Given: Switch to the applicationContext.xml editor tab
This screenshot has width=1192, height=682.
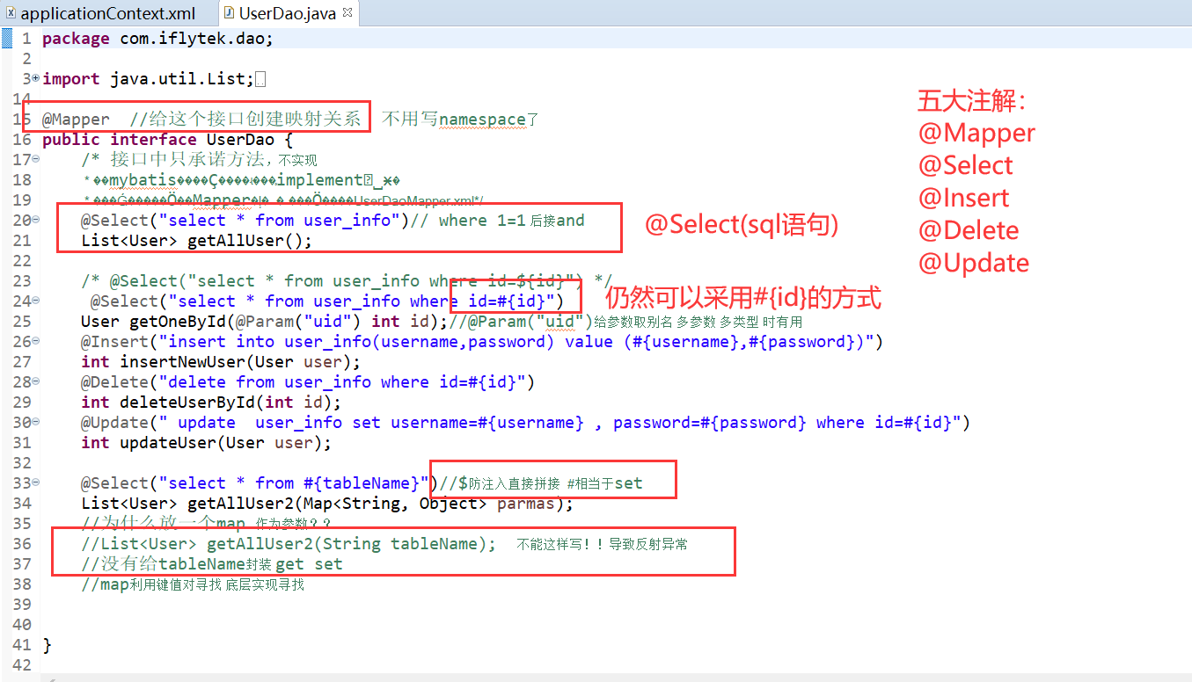Looking at the screenshot, I should pos(99,13).
